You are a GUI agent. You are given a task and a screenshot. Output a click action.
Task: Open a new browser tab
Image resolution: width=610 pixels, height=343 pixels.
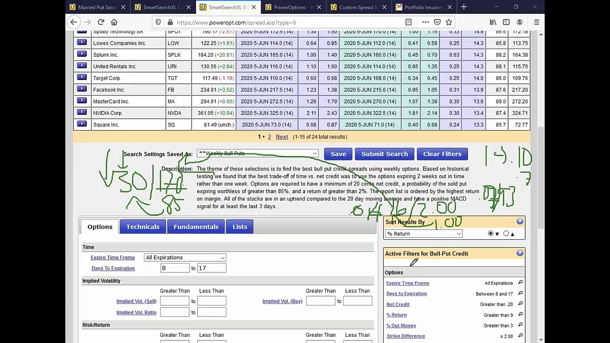pos(464,7)
